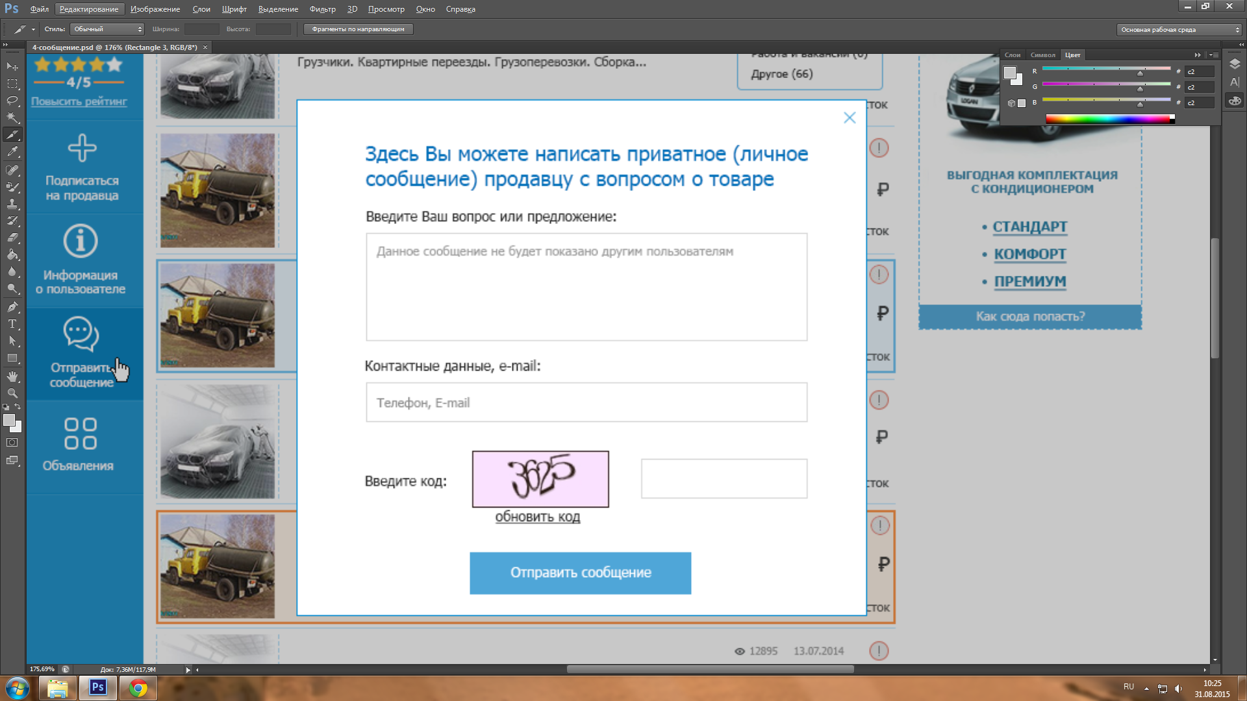Open the Windows Start menu

pyautogui.click(x=18, y=688)
